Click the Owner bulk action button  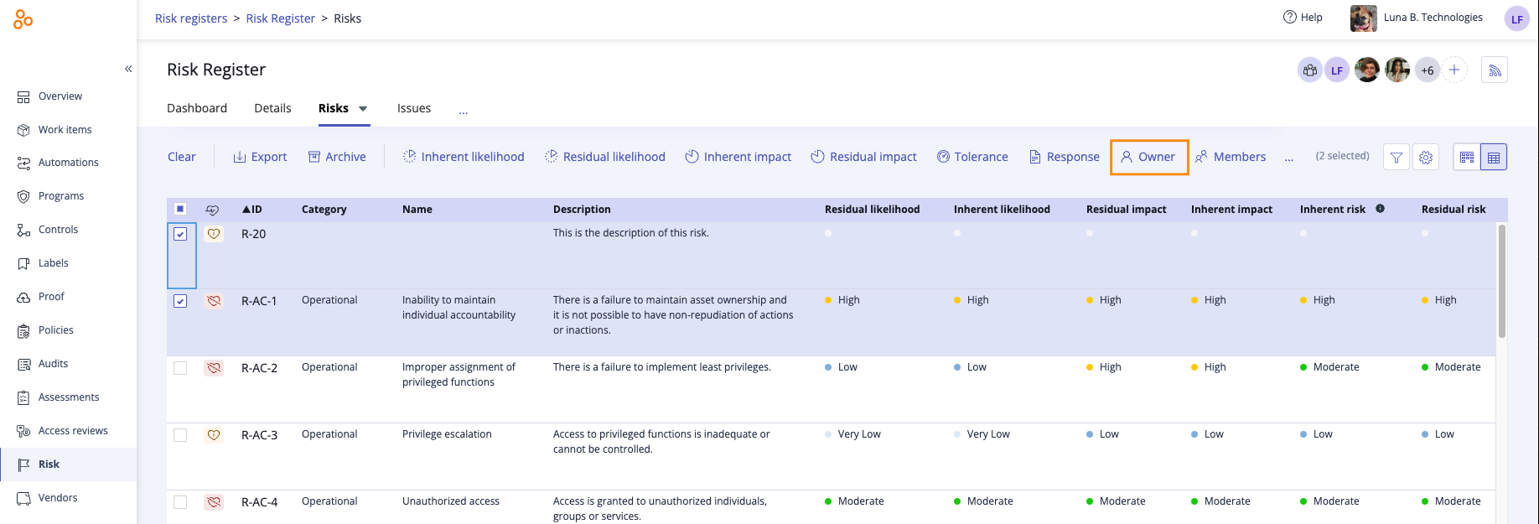[x=1149, y=157]
